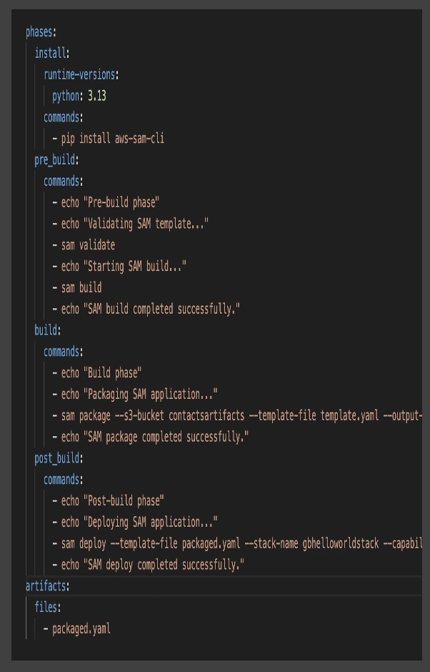Place cursor on runtime-versions key

click(81, 75)
